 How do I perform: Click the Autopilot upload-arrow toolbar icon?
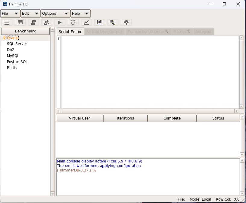(x=126, y=23)
